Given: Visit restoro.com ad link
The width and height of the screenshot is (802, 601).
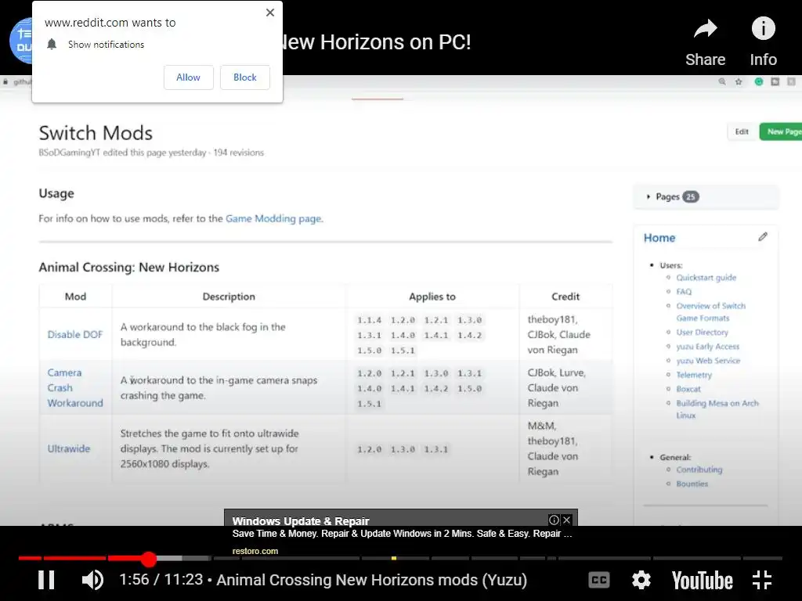Looking at the screenshot, I should (255, 551).
